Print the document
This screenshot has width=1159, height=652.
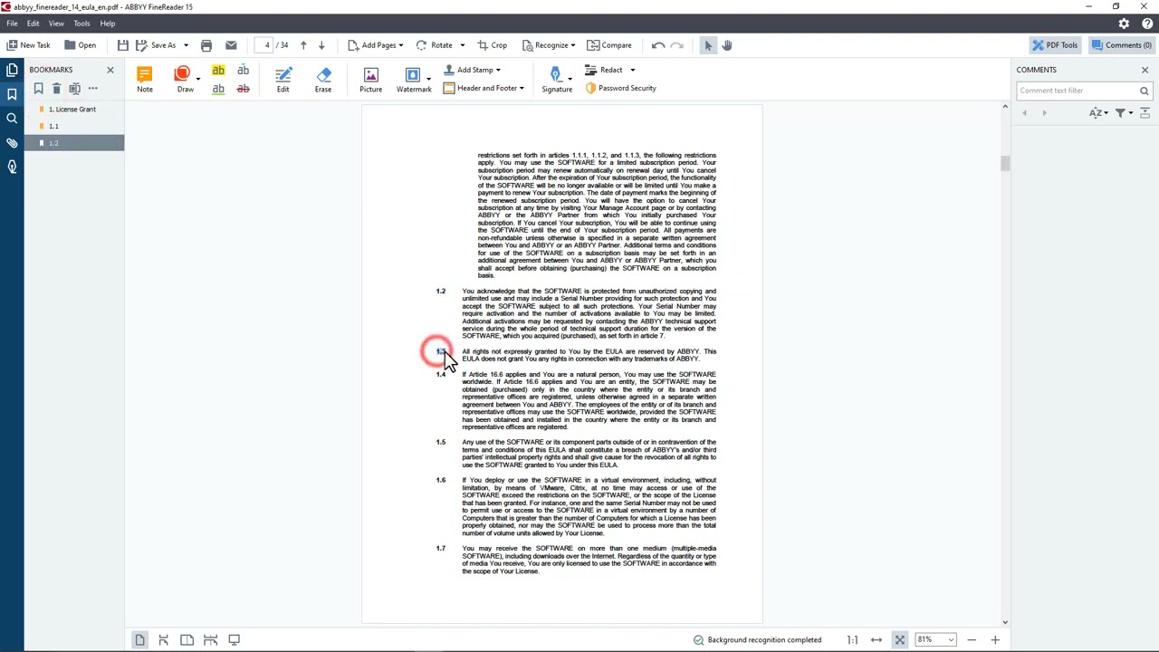pyautogui.click(x=206, y=45)
